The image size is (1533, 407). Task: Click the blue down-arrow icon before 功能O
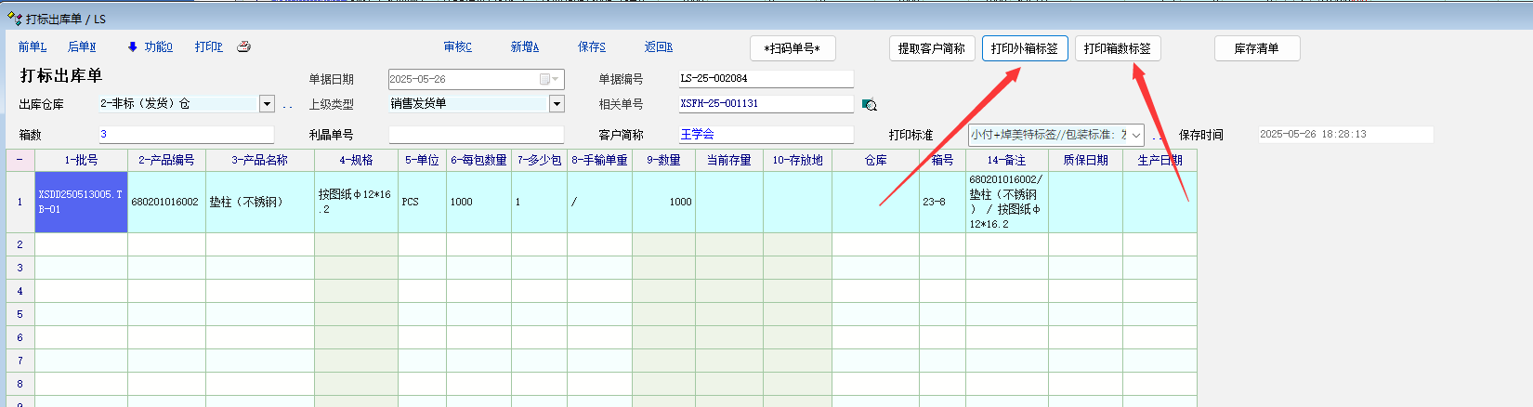[x=133, y=46]
